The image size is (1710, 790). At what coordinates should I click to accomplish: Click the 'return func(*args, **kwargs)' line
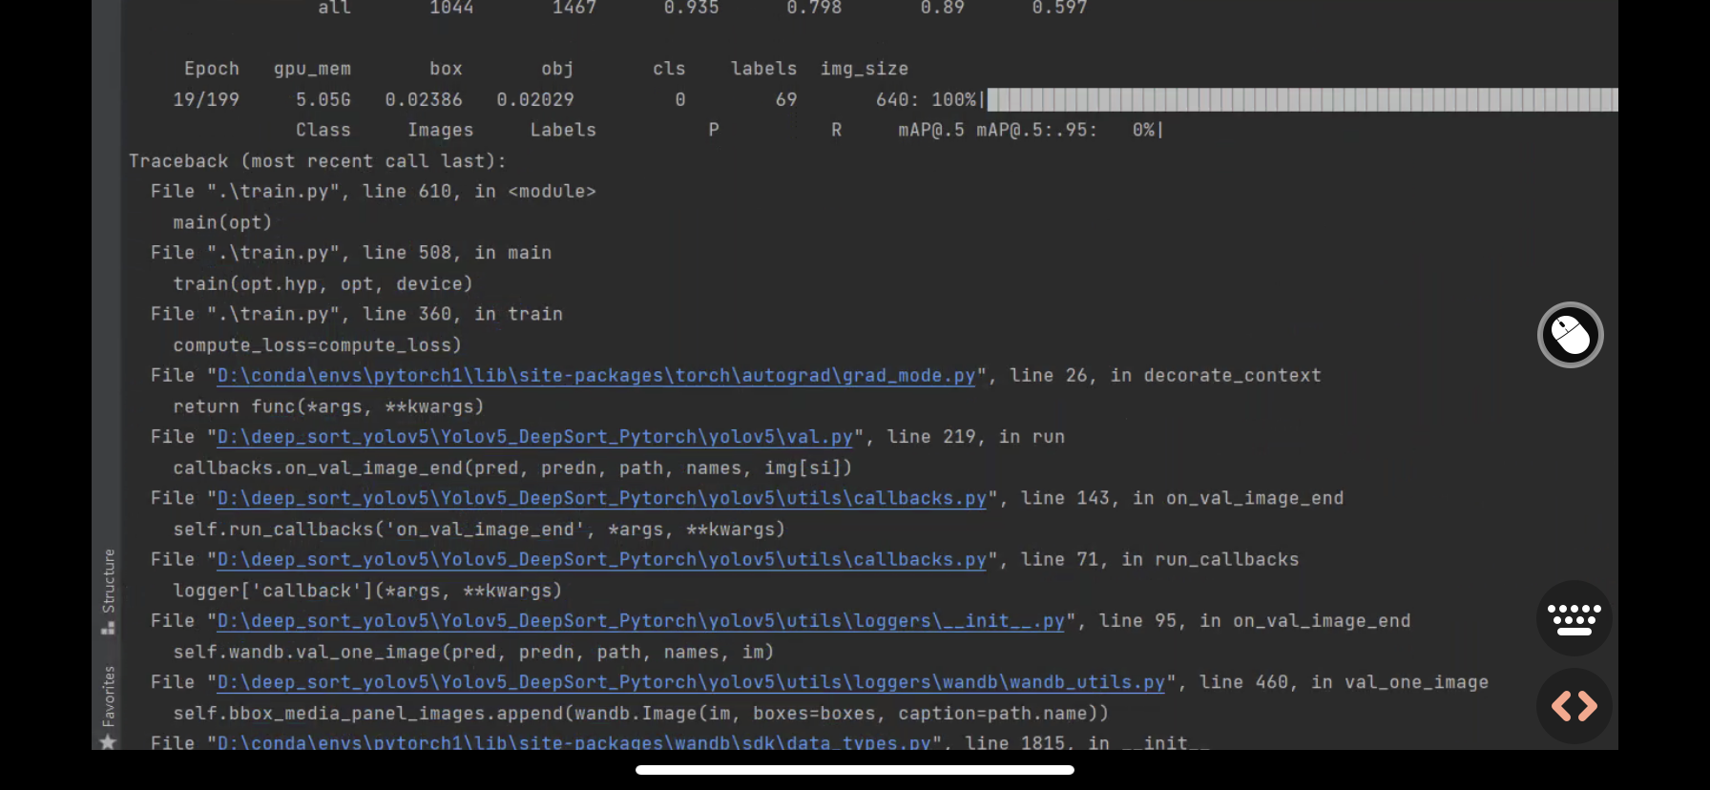coord(328,406)
